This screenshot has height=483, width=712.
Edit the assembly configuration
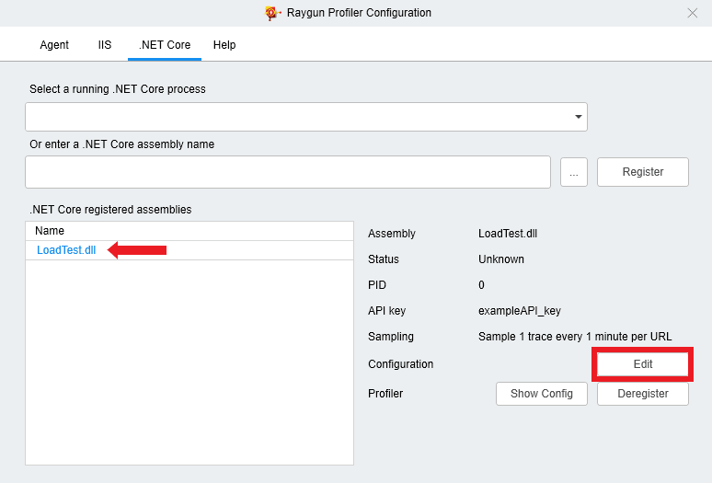tap(642, 364)
